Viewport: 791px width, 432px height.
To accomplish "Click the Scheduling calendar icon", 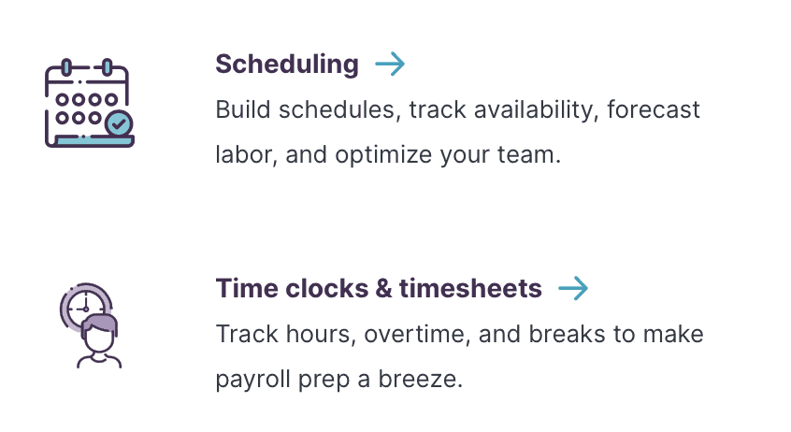I will [89, 104].
